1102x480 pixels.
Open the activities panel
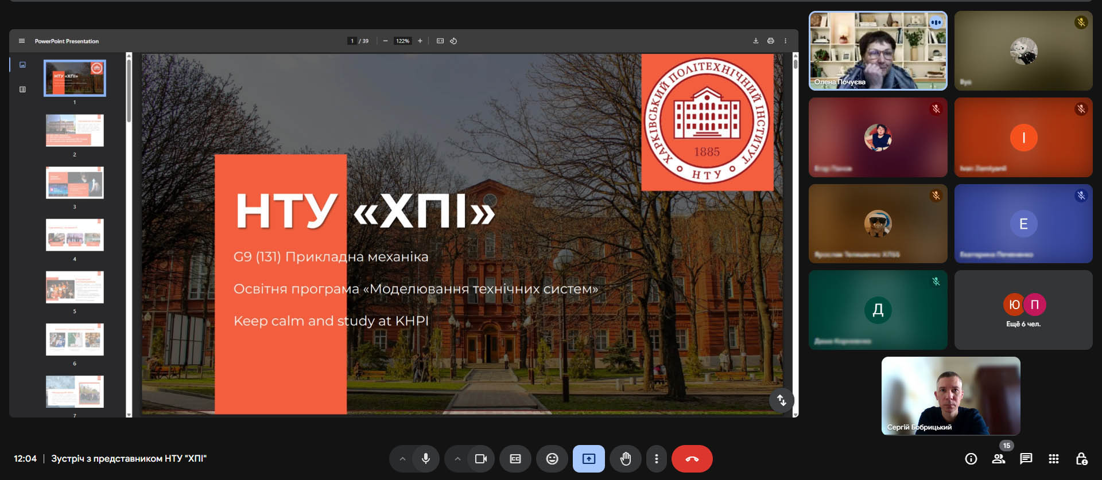(1054, 459)
